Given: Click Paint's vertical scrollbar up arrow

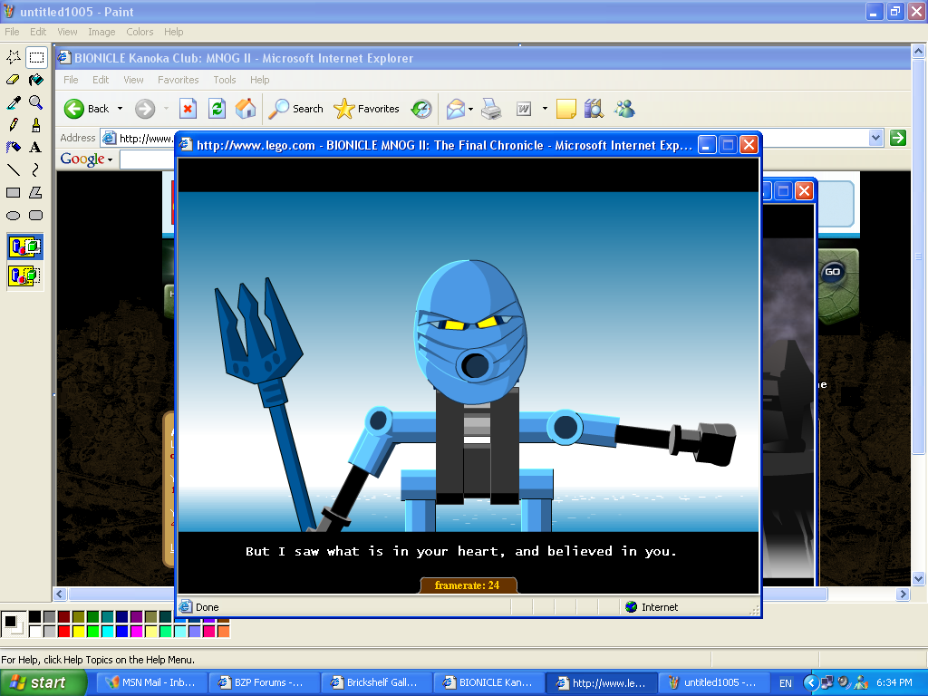Looking at the screenshot, I should pos(918,52).
